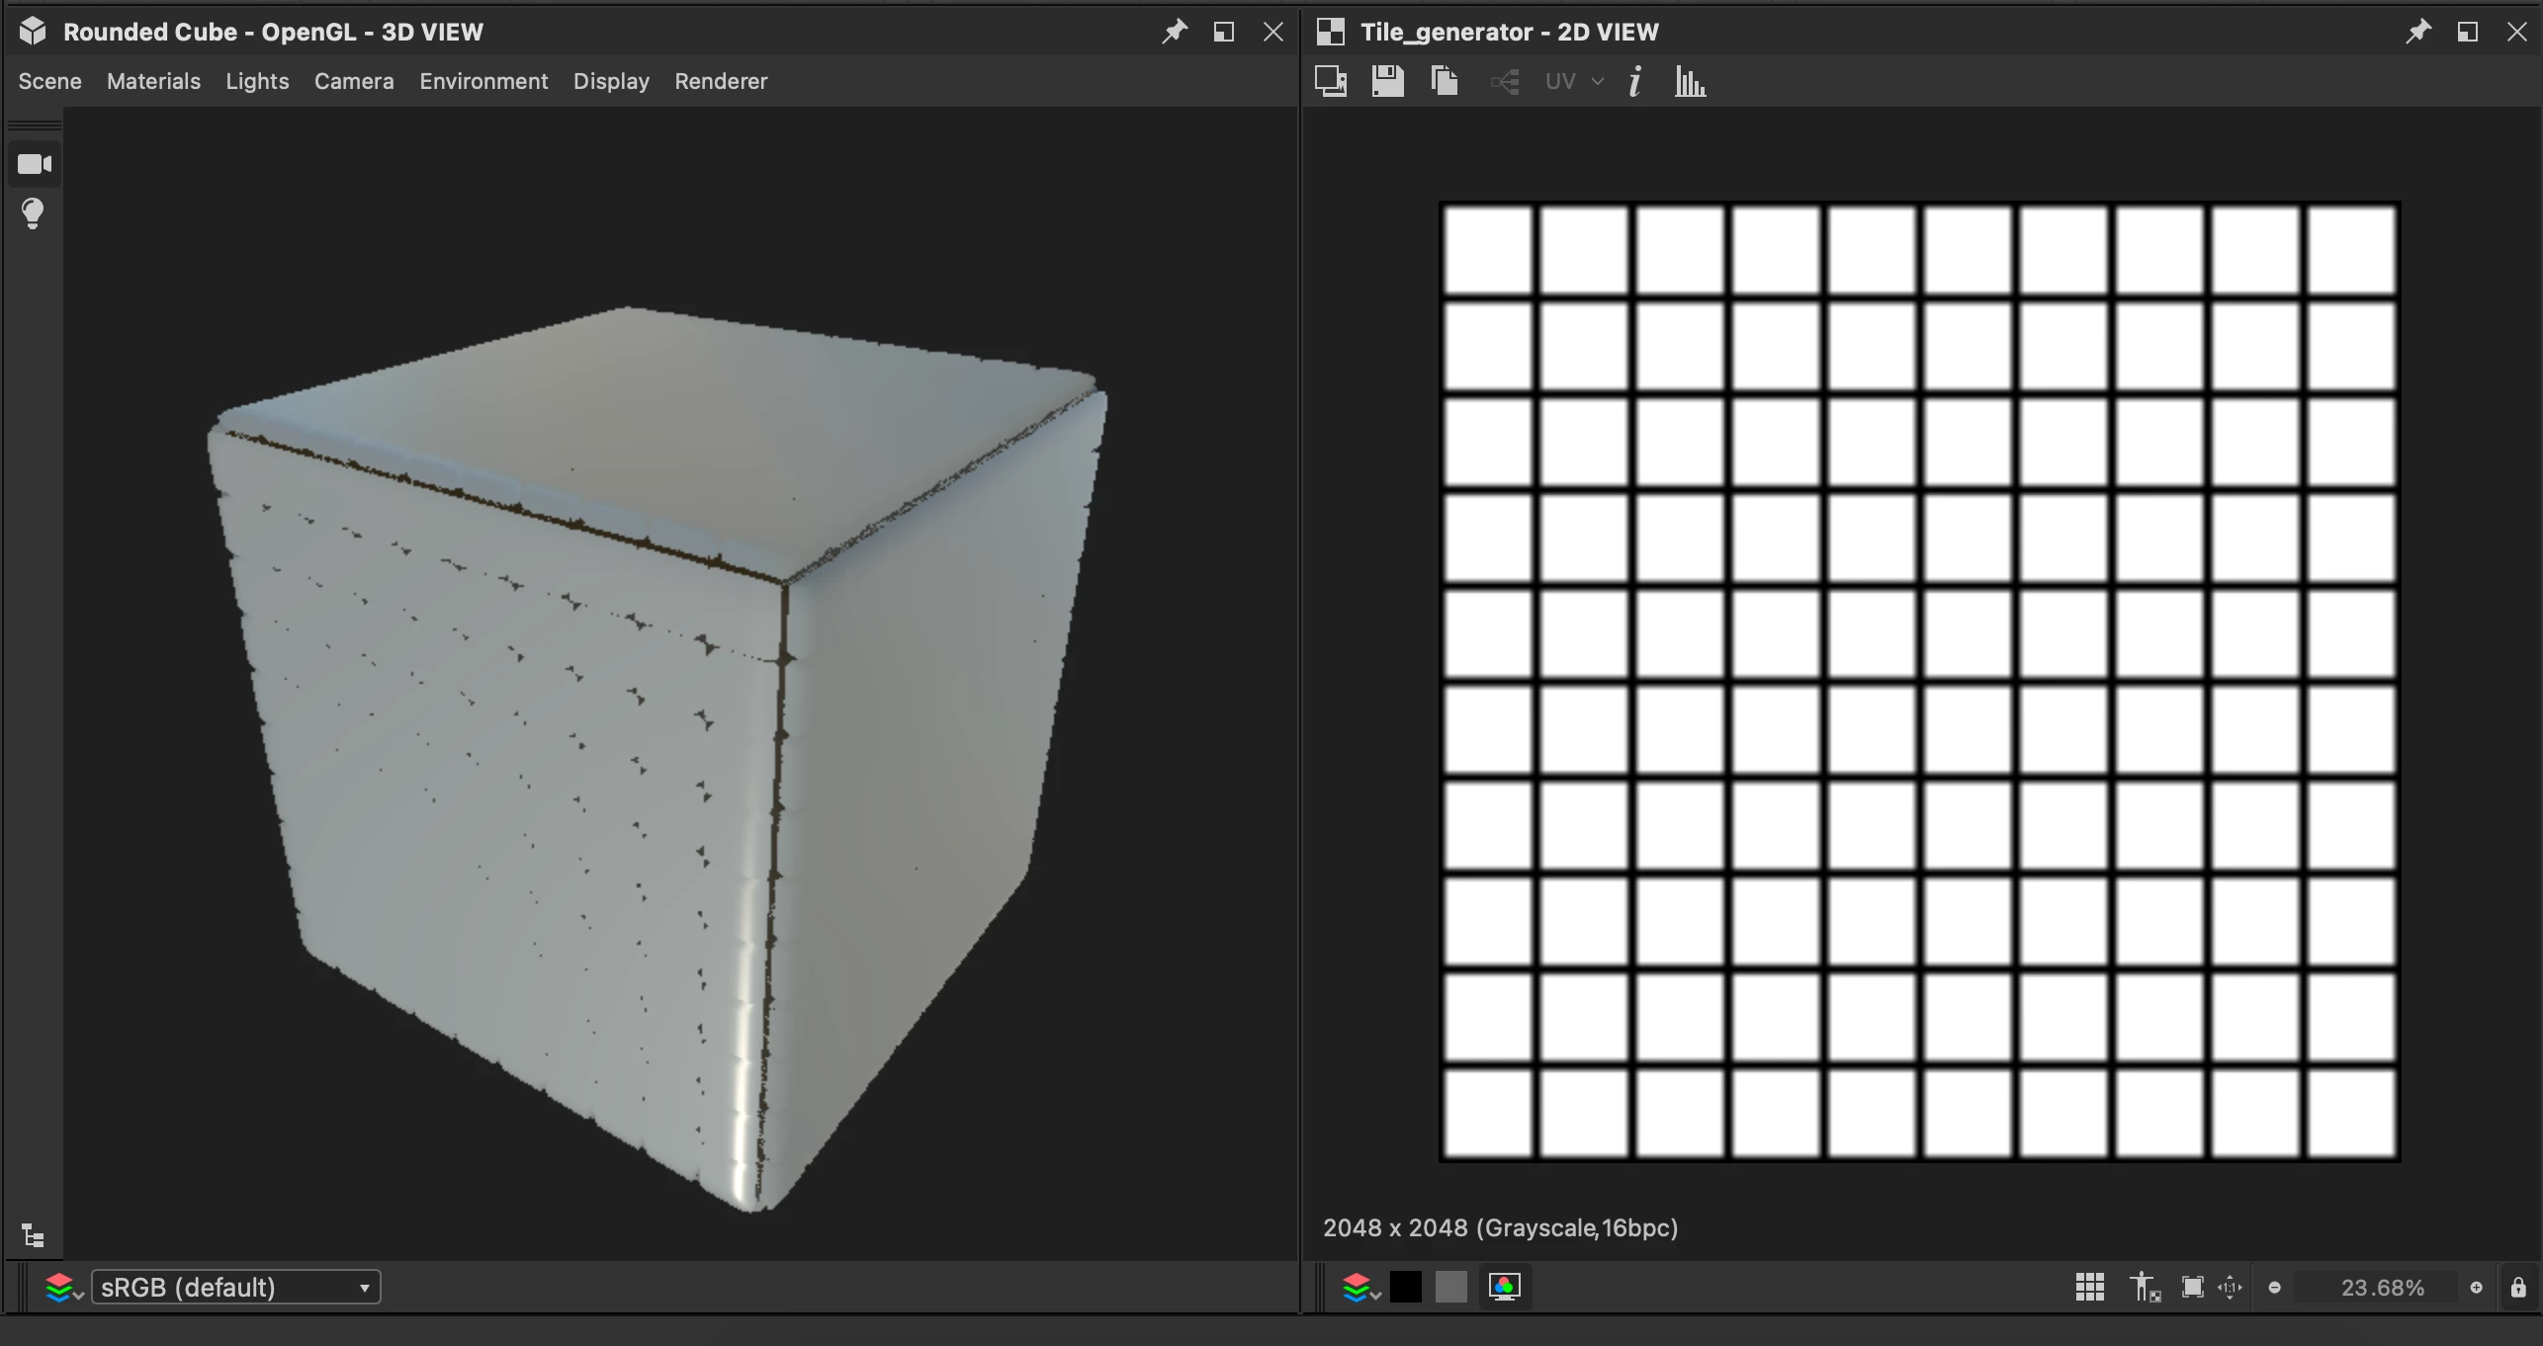The height and width of the screenshot is (1346, 2543).
Task: Open the channels layers dropdown in 2D view
Action: pyautogui.click(x=1360, y=1287)
